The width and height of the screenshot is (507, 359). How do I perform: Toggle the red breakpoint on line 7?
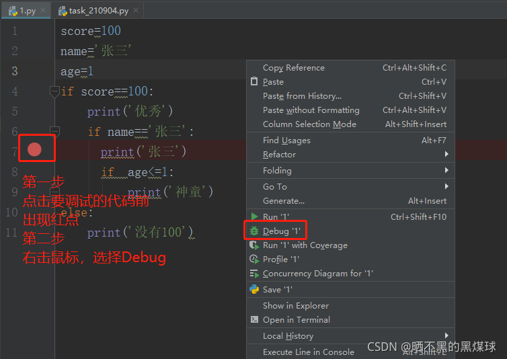(34, 149)
